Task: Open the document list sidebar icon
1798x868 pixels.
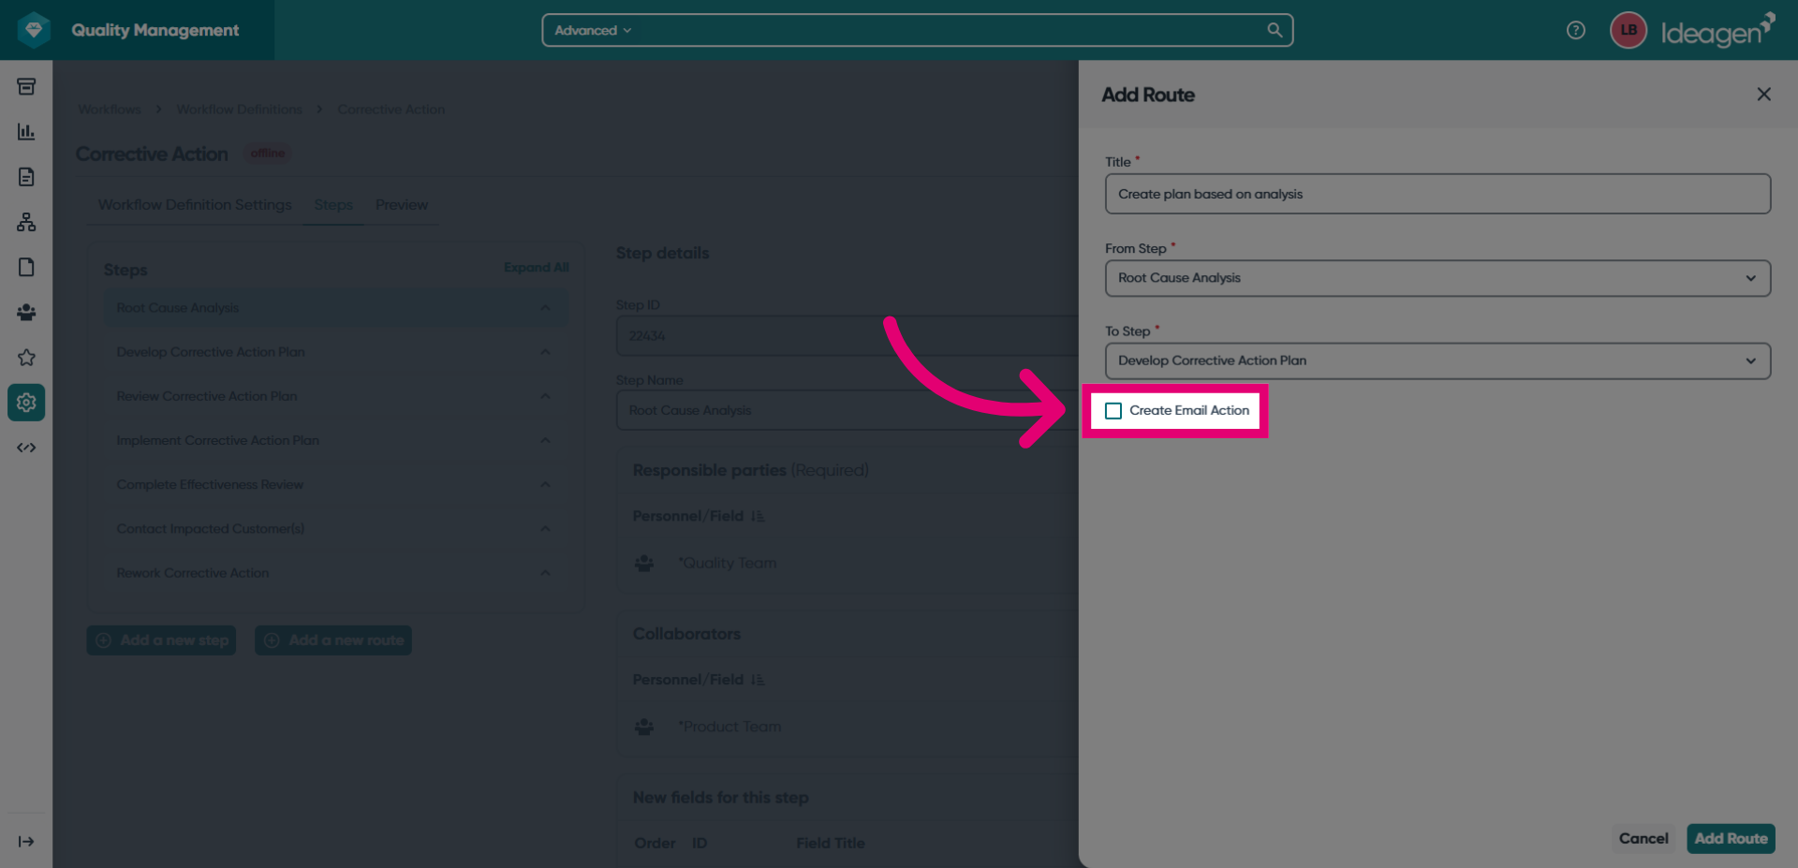Action: point(26,177)
